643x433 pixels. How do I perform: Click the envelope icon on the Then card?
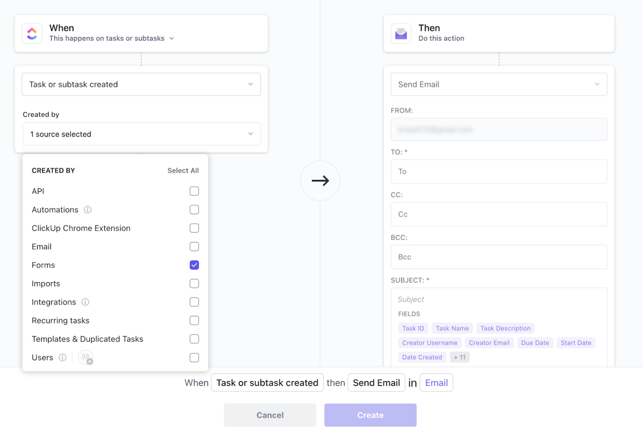(401, 33)
